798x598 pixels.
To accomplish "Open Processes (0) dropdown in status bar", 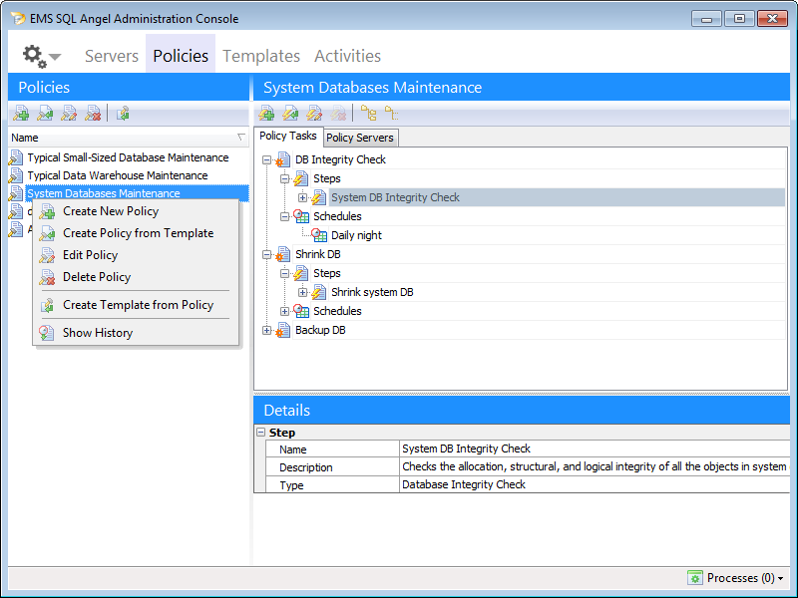I will click(745, 578).
